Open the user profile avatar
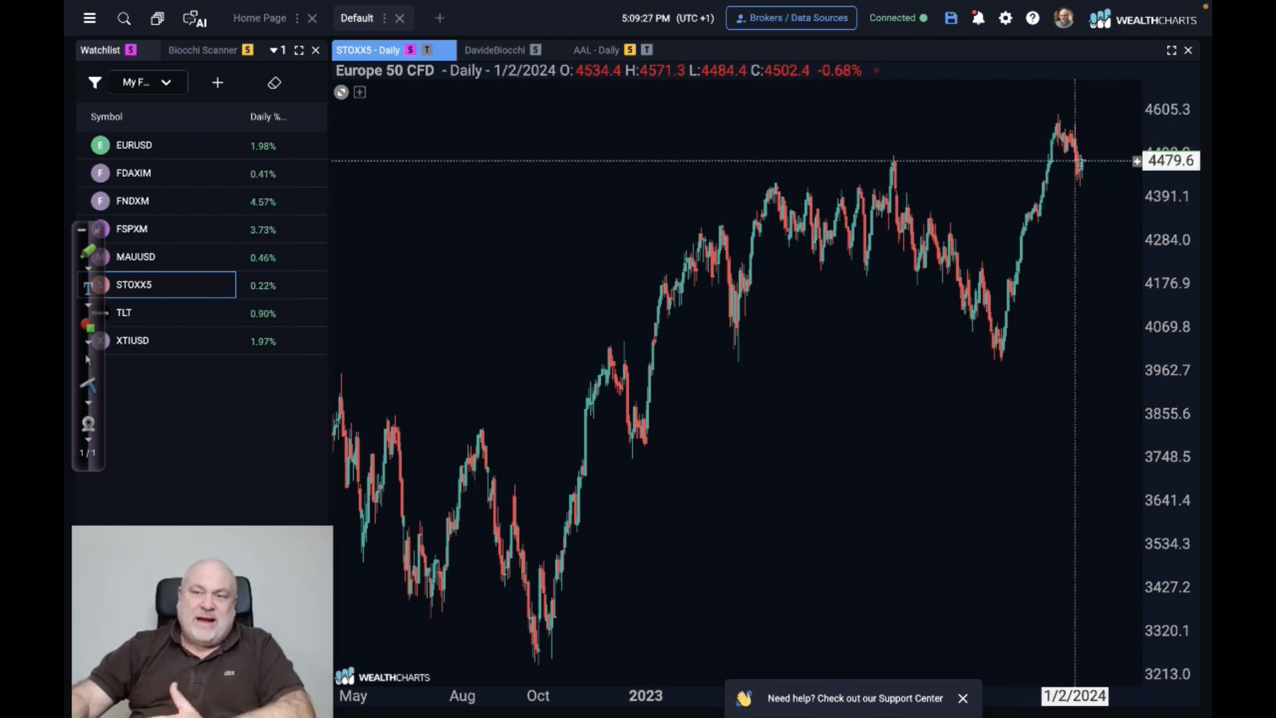This screenshot has height=718, width=1276. pos(1063,19)
